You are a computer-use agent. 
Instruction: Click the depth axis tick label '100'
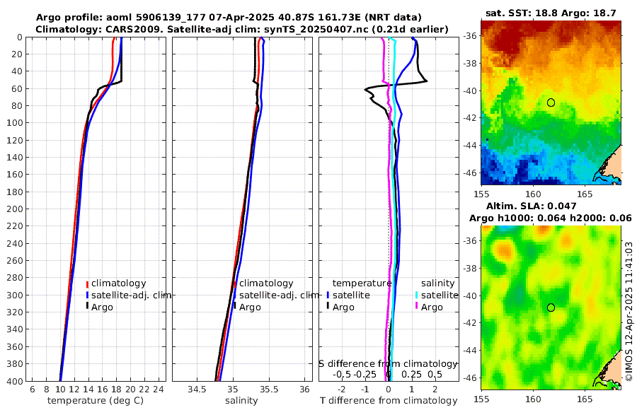(15, 123)
